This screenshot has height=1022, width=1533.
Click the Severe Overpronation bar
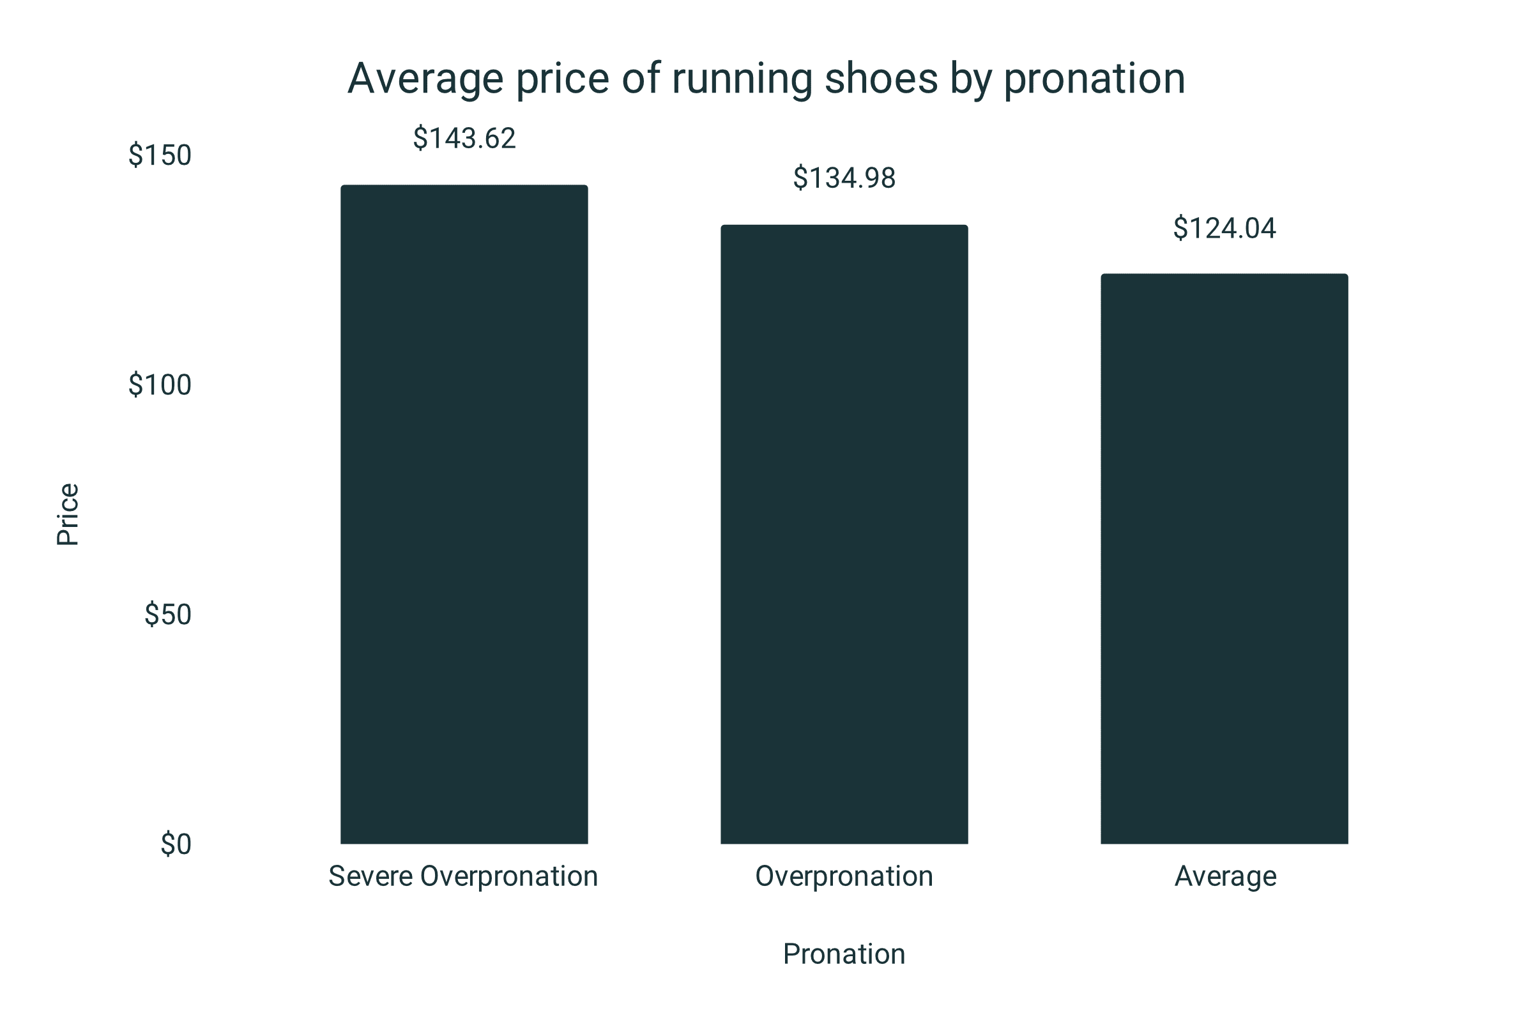[x=464, y=514]
